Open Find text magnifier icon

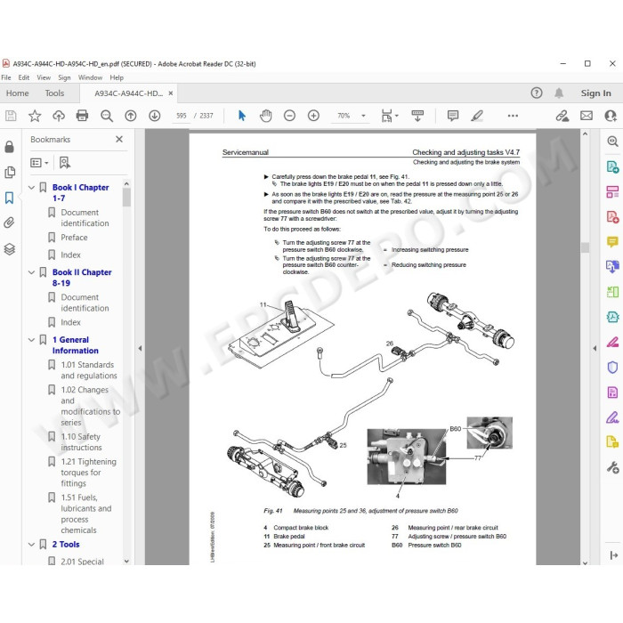[107, 116]
